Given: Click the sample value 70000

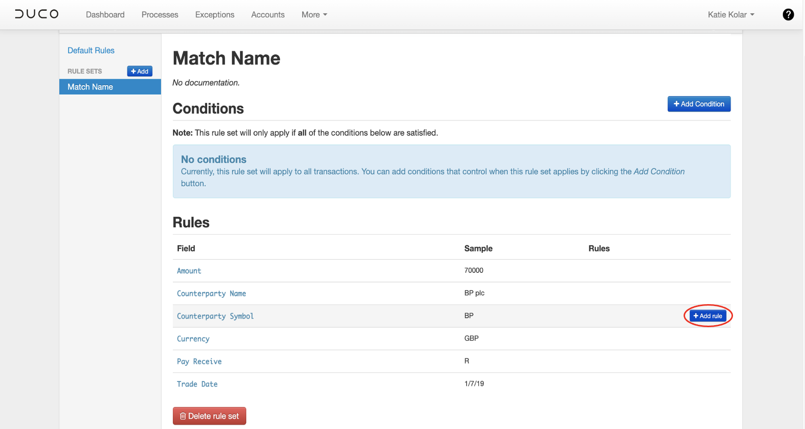Looking at the screenshot, I should pyautogui.click(x=474, y=270).
